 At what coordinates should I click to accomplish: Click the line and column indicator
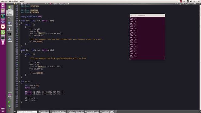point(187,4)
